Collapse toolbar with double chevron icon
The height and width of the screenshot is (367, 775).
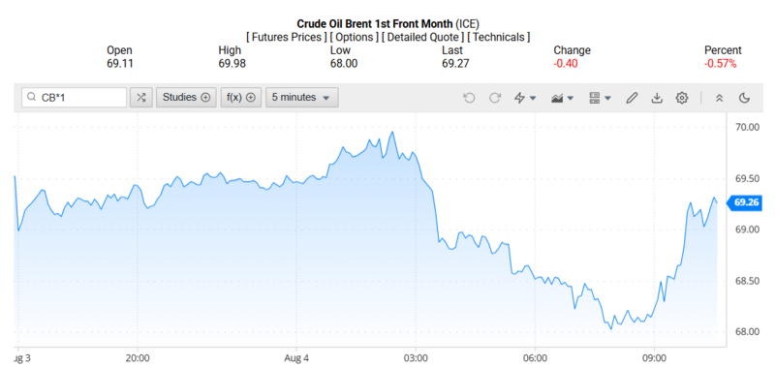tap(720, 98)
